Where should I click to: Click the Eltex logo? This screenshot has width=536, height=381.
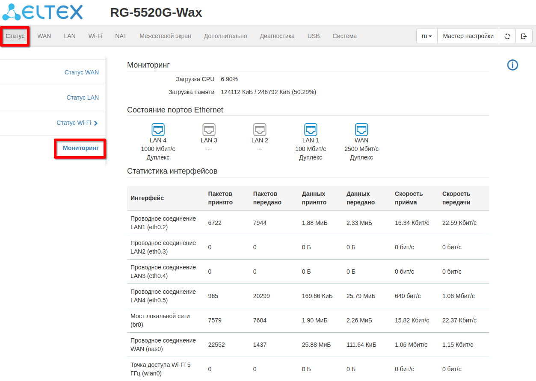pos(42,12)
